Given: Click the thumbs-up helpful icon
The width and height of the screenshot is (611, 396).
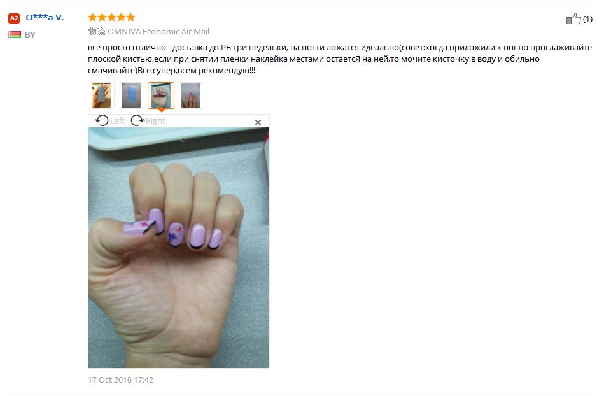Looking at the screenshot, I should pyautogui.click(x=573, y=18).
